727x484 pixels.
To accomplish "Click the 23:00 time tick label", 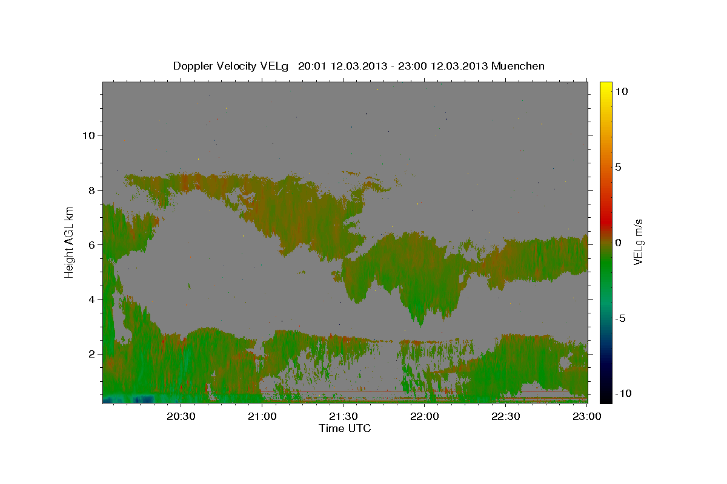I will click(x=586, y=417).
